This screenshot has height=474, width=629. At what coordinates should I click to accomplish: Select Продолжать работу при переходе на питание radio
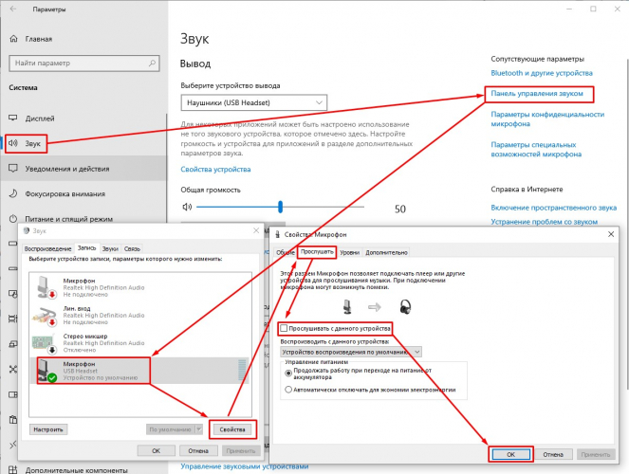tap(289, 372)
